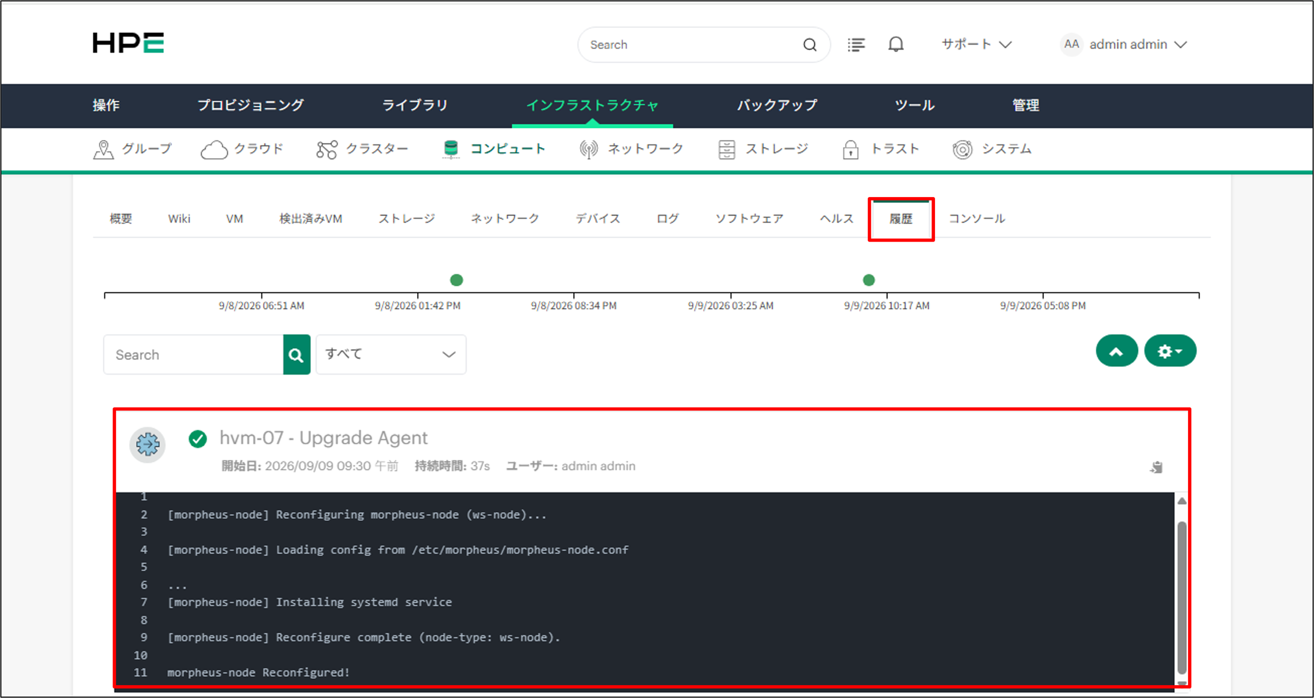Image resolution: width=1314 pixels, height=698 pixels.
Task: Switch to the ログ tab
Action: 667,219
